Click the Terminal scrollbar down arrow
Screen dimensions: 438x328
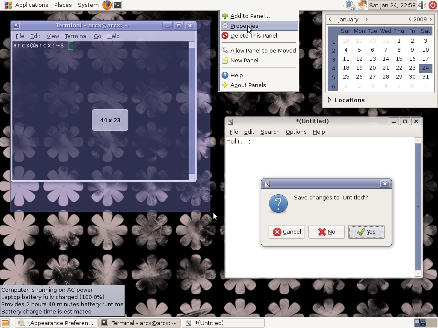[x=192, y=176]
